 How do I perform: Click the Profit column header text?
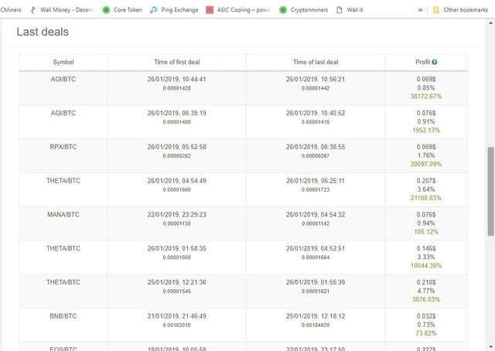[x=423, y=62]
